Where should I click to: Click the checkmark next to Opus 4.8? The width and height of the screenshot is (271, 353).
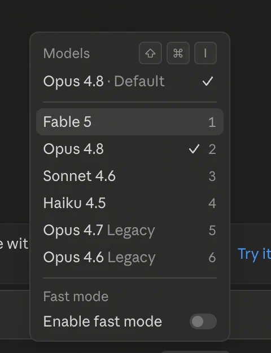pos(194,149)
